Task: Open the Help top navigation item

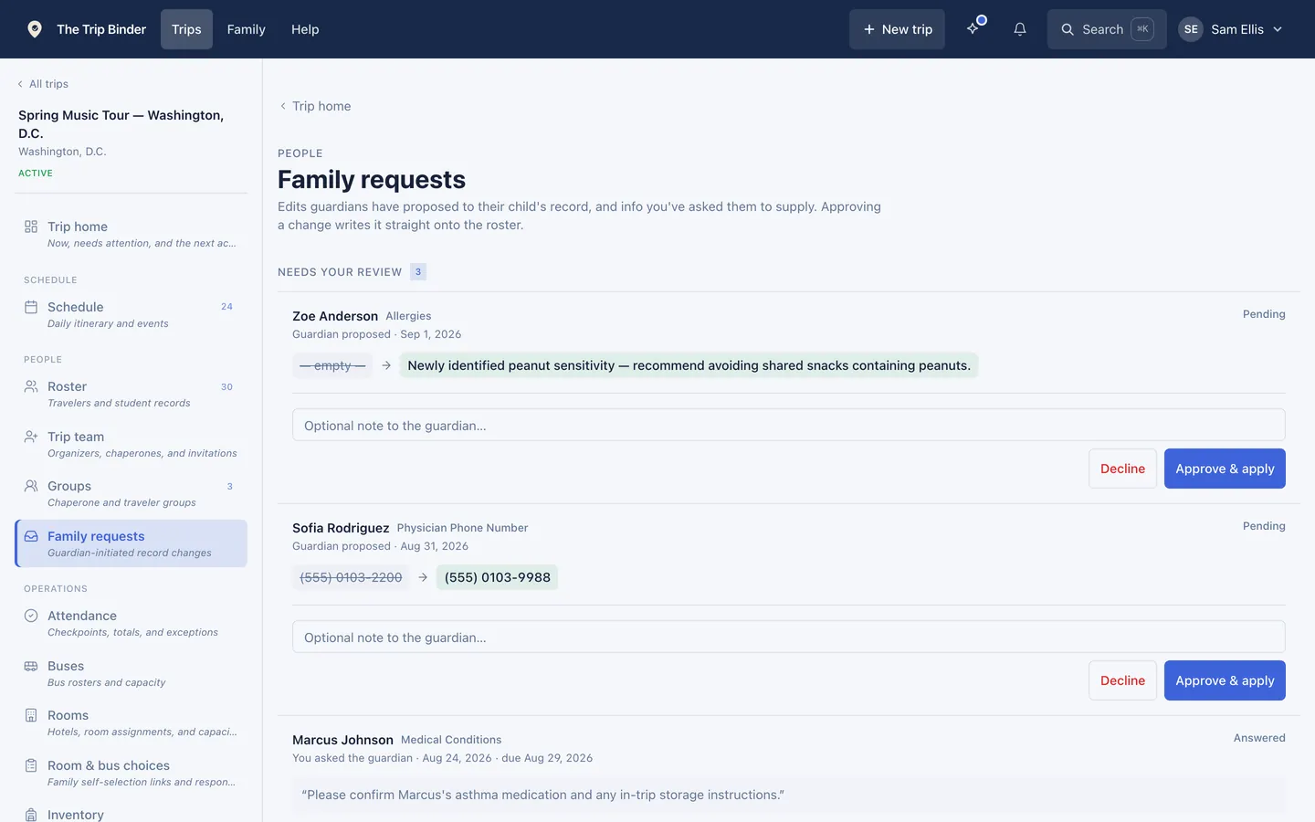Action: click(x=305, y=29)
